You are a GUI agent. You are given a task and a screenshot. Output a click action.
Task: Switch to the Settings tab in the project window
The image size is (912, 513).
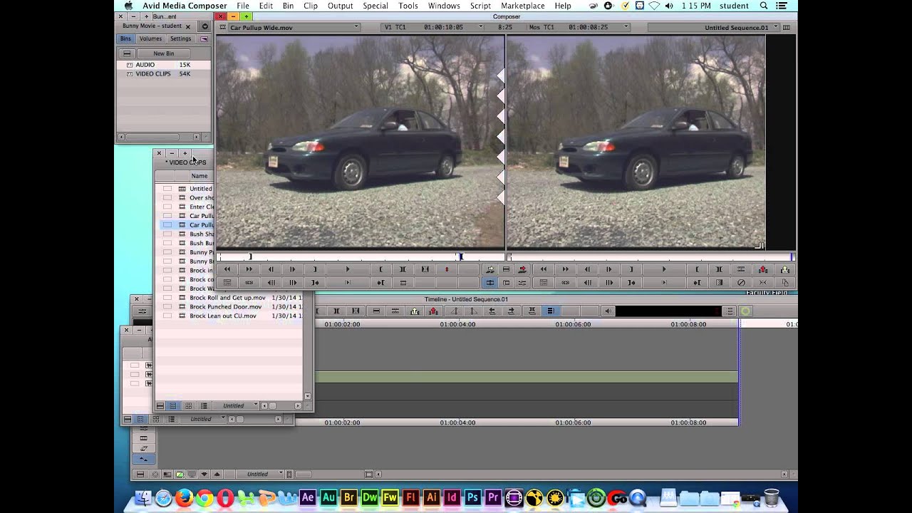[x=180, y=39]
